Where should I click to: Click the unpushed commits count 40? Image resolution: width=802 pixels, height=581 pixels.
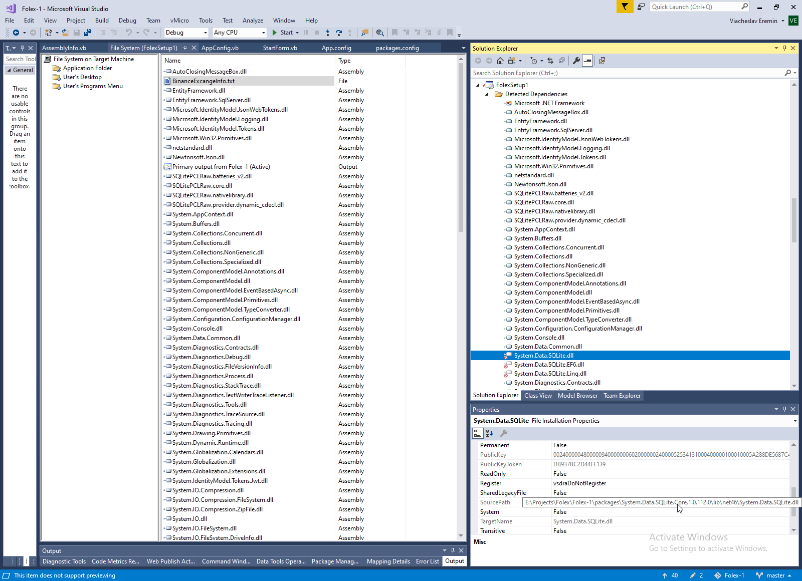coord(670,575)
